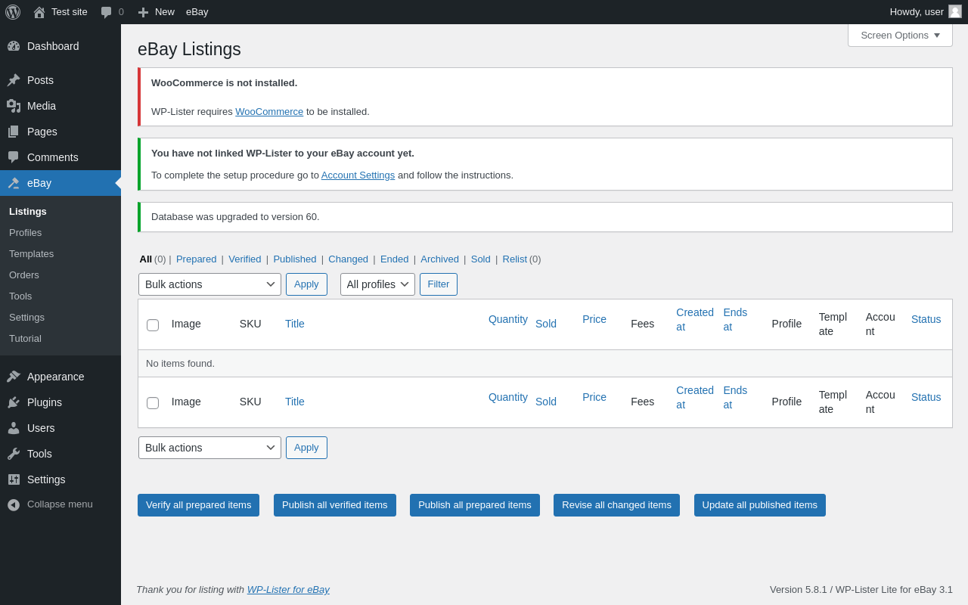The width and height of the screenshot is (968, 605).
Task: Click the Plugins plug icon
Action: click(14, 402)
